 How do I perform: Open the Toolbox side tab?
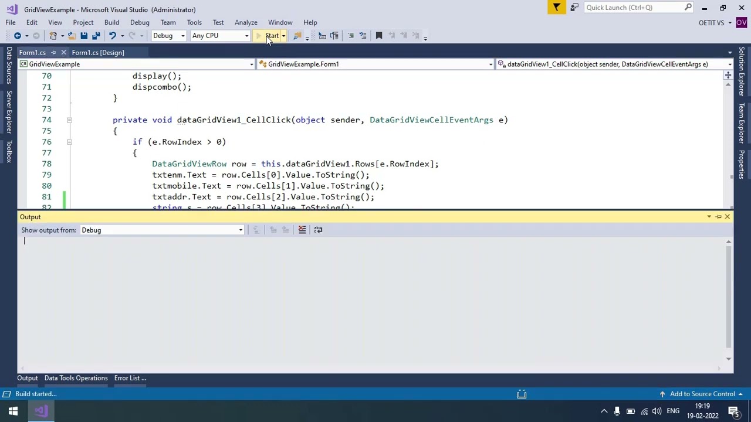9,152
